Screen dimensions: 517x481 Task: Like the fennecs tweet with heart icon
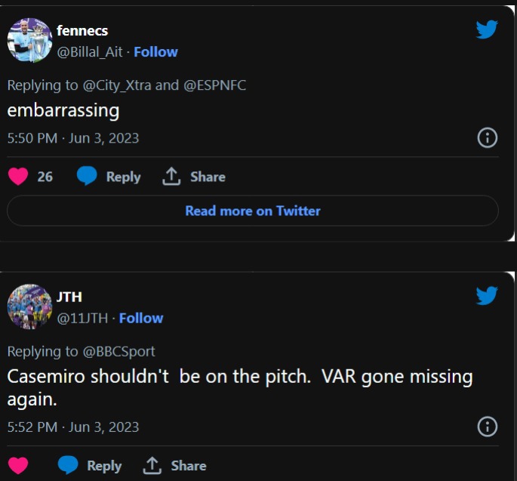(18, 177)
